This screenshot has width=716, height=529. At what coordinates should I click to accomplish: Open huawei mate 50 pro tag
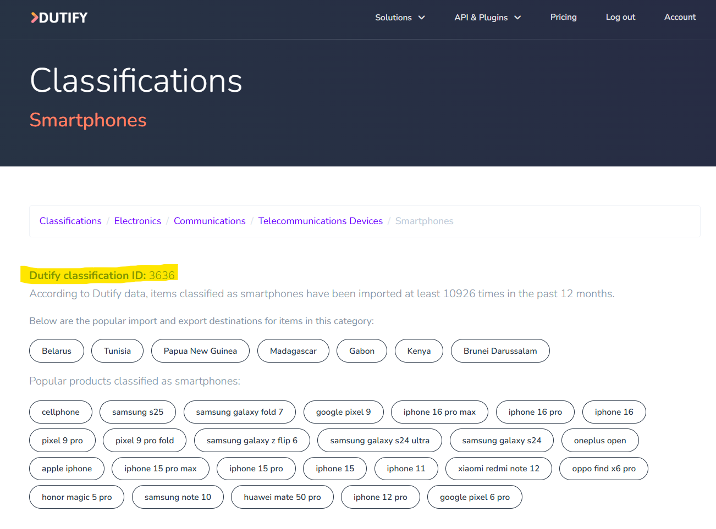point(282,497)
